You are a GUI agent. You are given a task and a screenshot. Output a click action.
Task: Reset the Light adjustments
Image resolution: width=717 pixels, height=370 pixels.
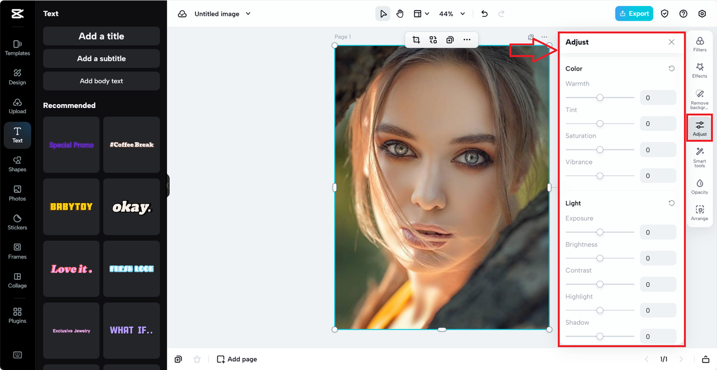(672, 203)
